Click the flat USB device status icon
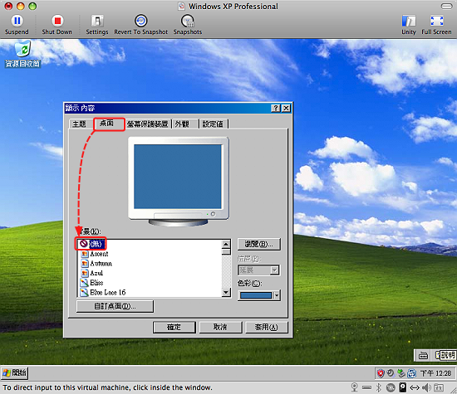 (366, 387)
